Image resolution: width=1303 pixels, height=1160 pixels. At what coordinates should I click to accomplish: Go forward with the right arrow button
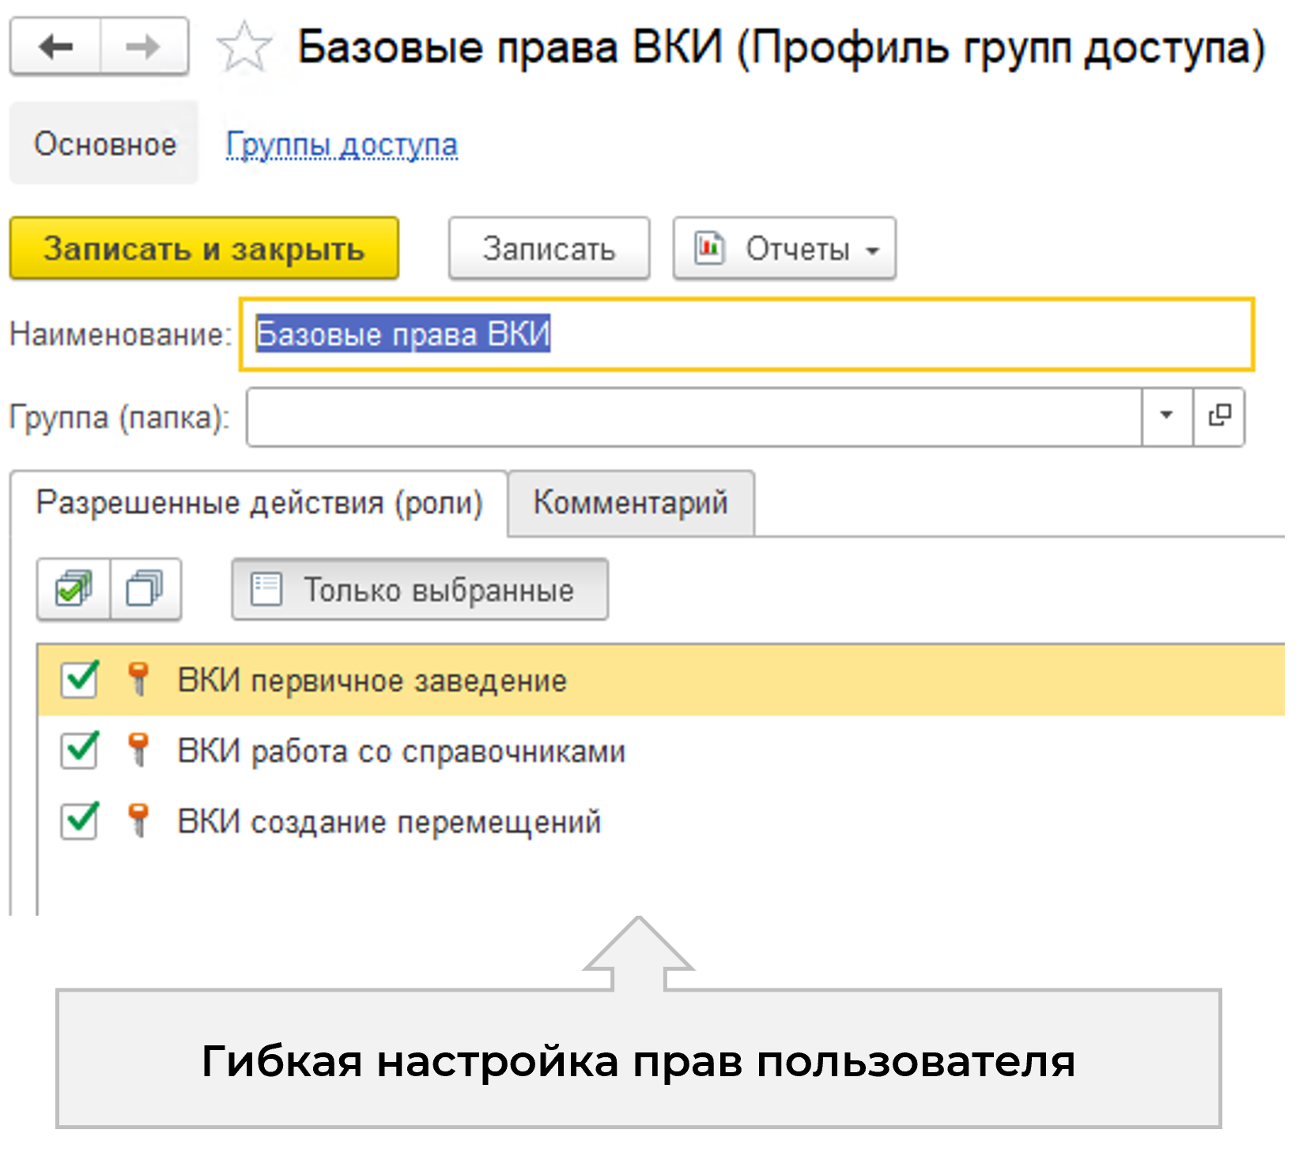(x=144, y=47)
